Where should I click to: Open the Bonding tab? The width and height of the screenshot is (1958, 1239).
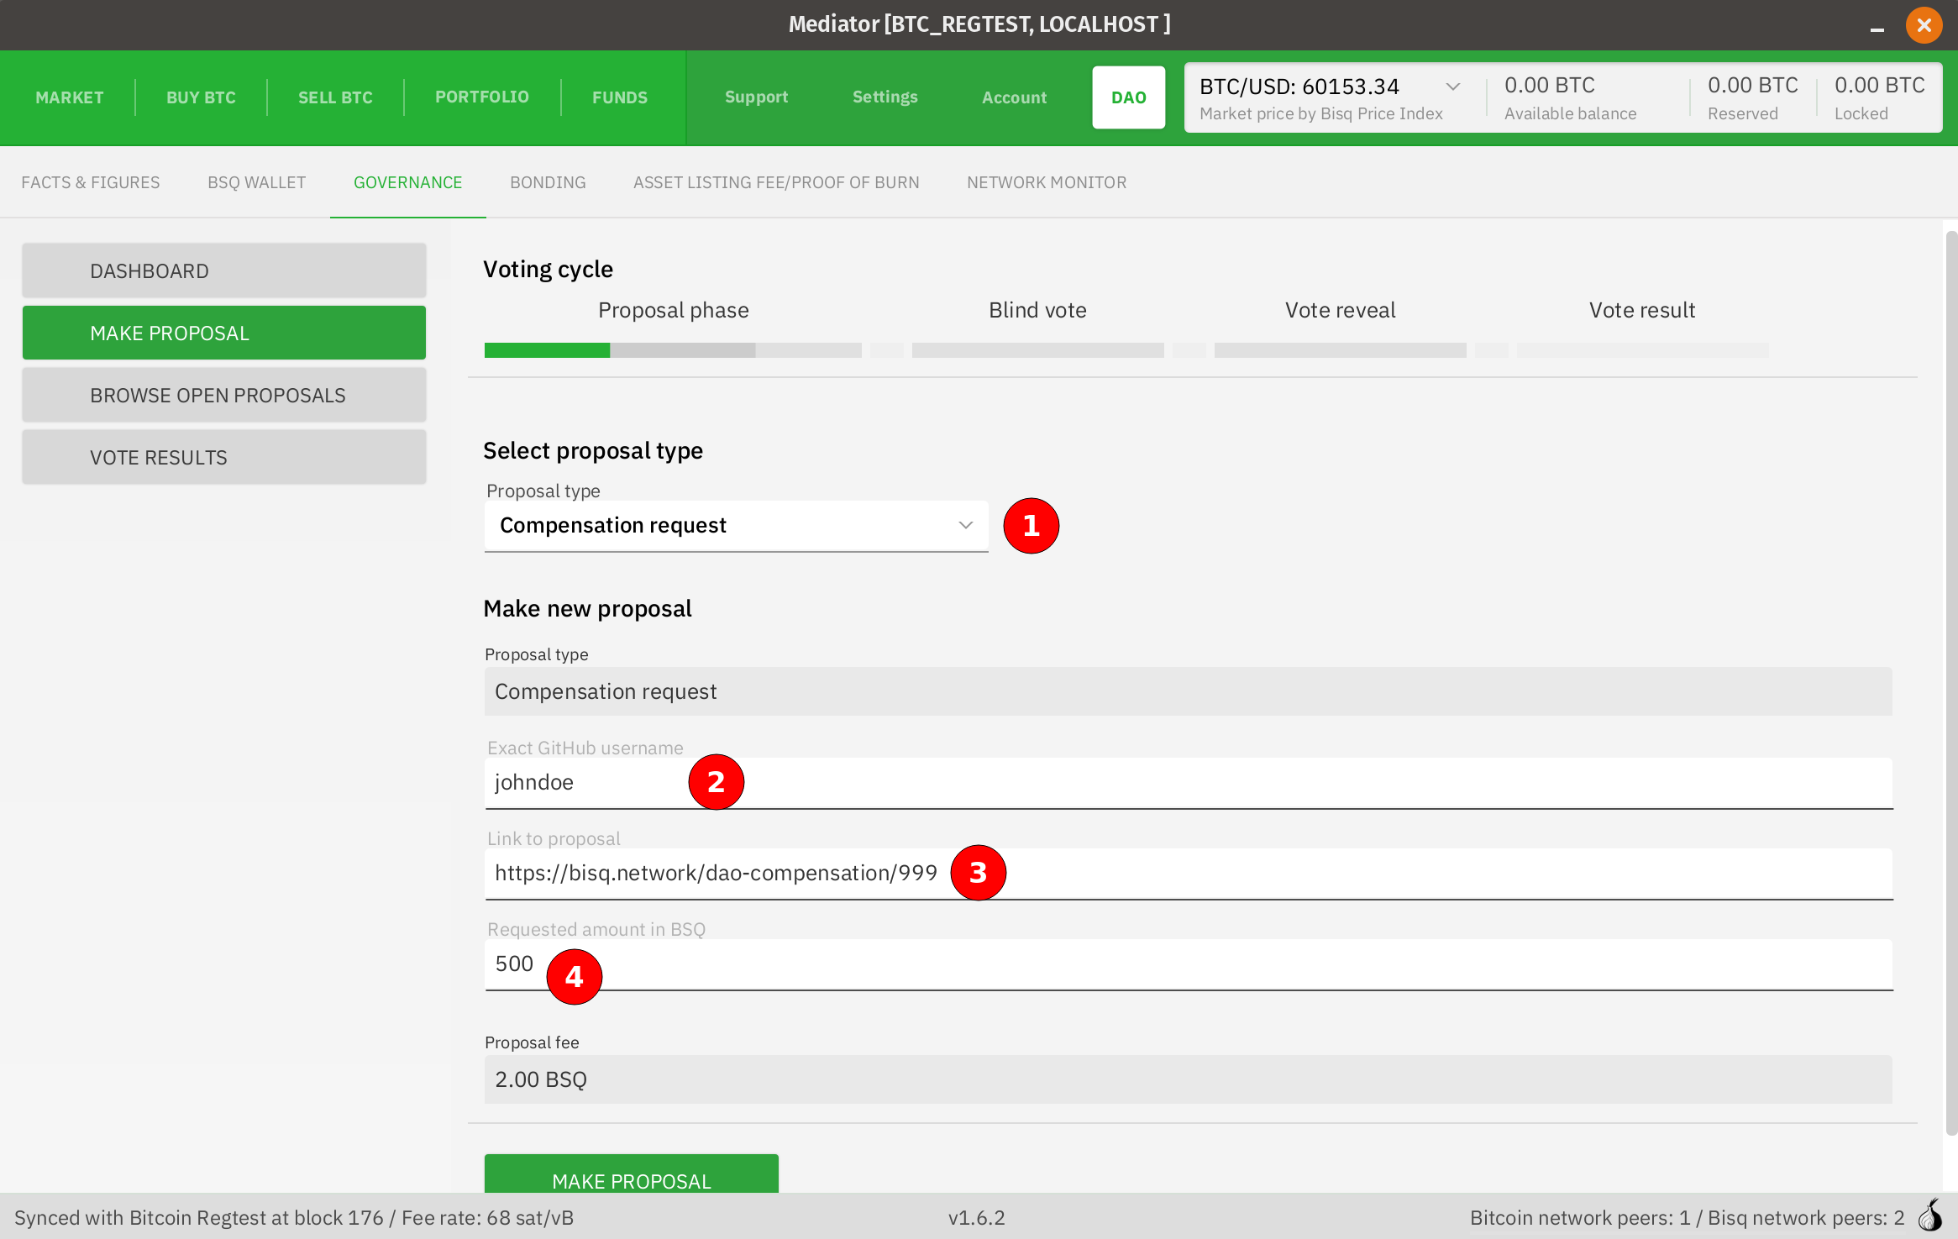(548, 182)
